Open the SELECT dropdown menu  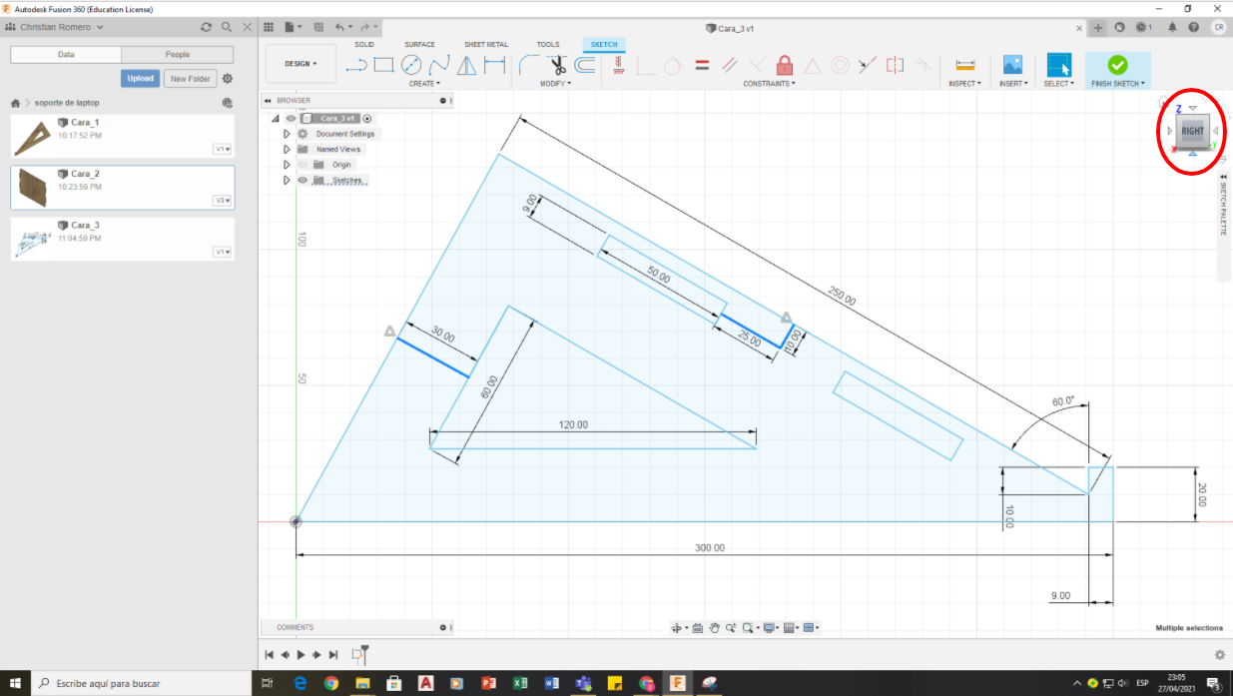point(1058,84)
